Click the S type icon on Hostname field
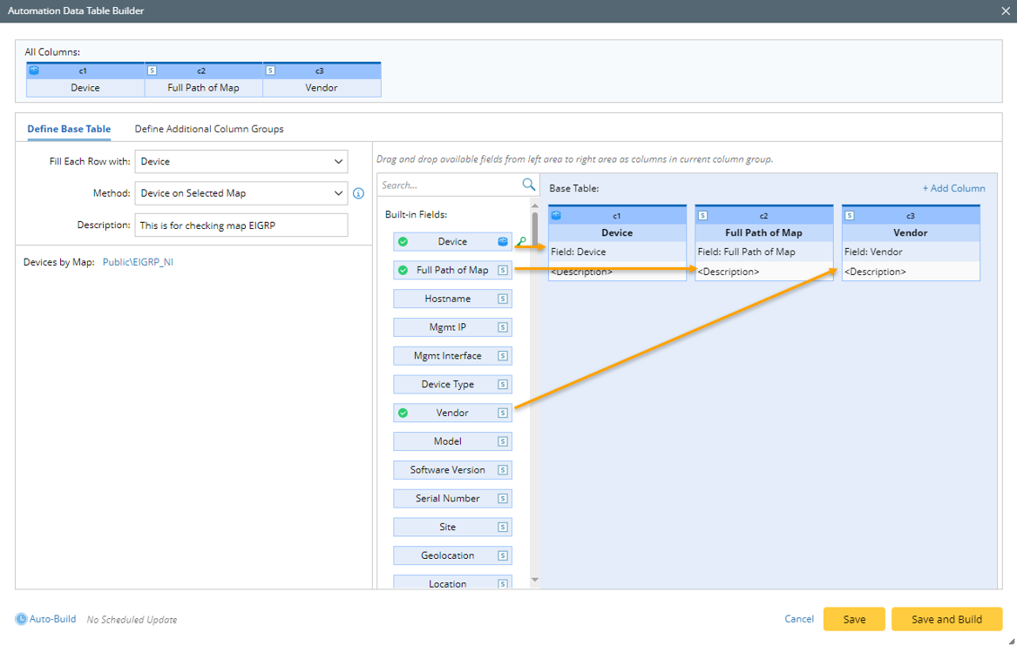This screenshot has height=646, width=1017. 503,299
